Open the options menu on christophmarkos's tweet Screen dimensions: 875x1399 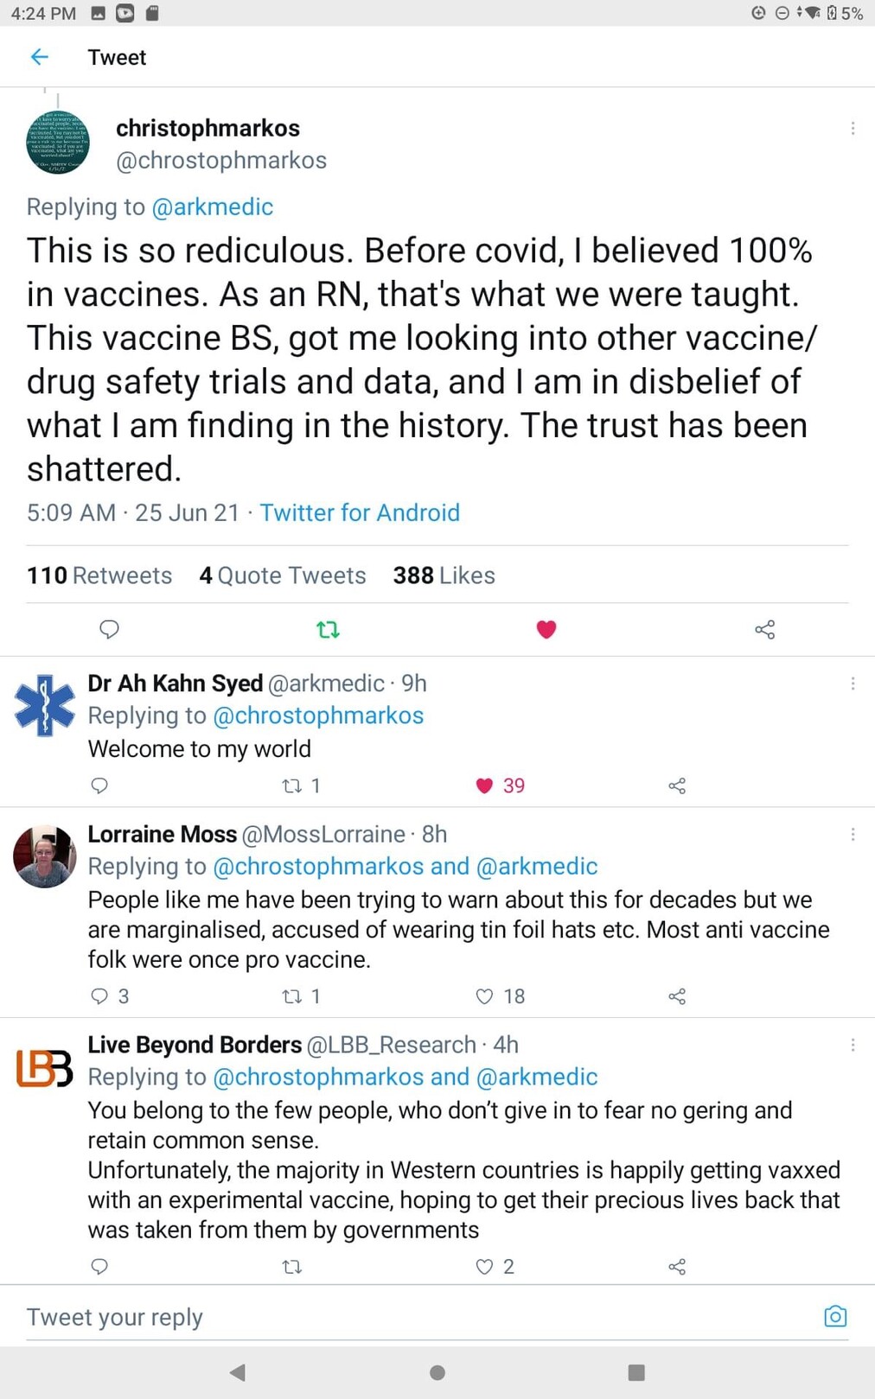click(x=853, y=128)
